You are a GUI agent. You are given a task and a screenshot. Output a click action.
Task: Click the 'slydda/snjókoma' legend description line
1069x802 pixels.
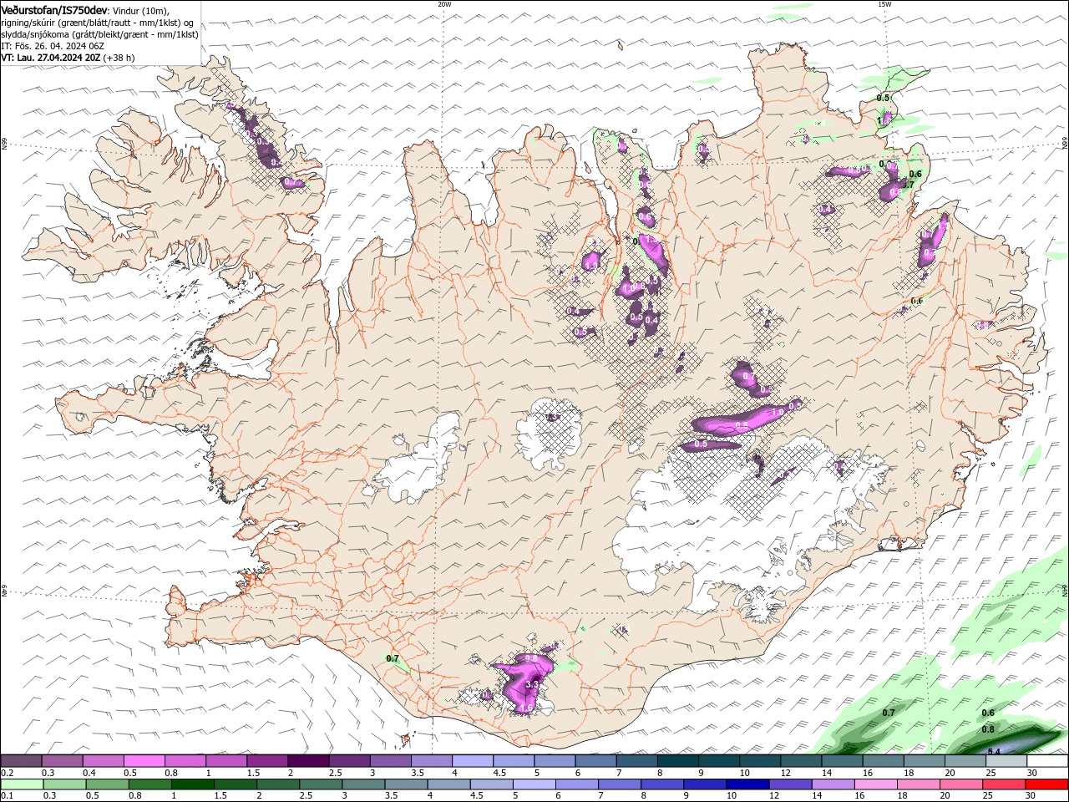click(99, 34)
